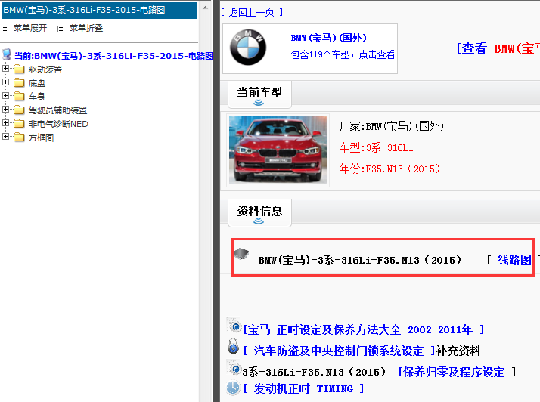Select the 驱动装置 tree label
Screen dimensions: 540x402
(45, 70)
